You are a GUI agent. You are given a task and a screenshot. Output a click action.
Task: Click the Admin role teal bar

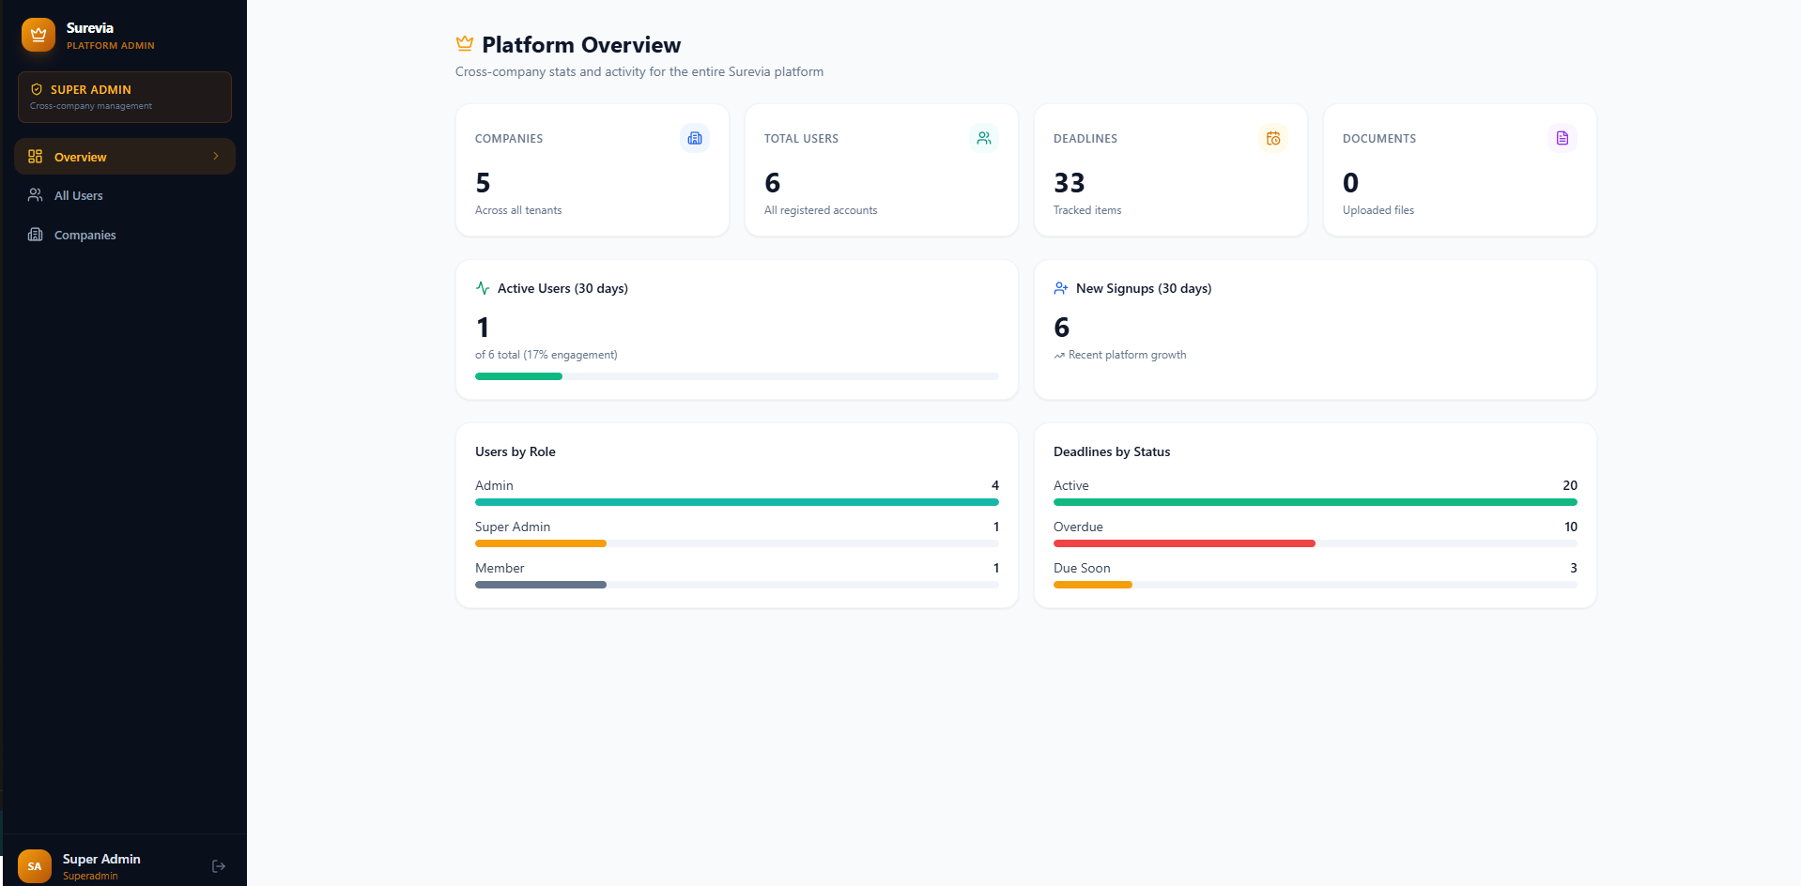737,502
